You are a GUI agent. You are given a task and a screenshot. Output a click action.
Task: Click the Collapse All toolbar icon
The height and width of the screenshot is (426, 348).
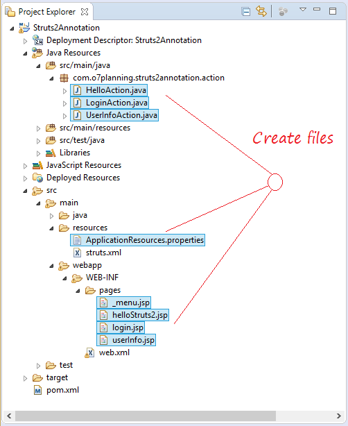point(245,12)
